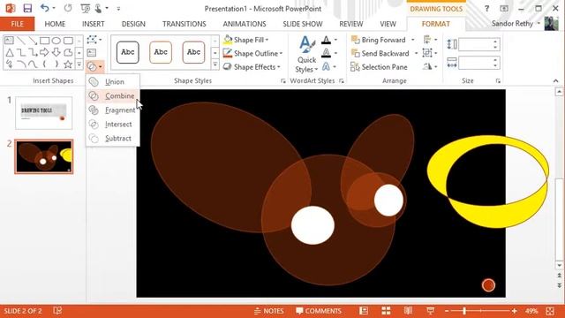565x318 pixels.
Task: Open the Size dialog launcher
Action: (x=498, y=81)
